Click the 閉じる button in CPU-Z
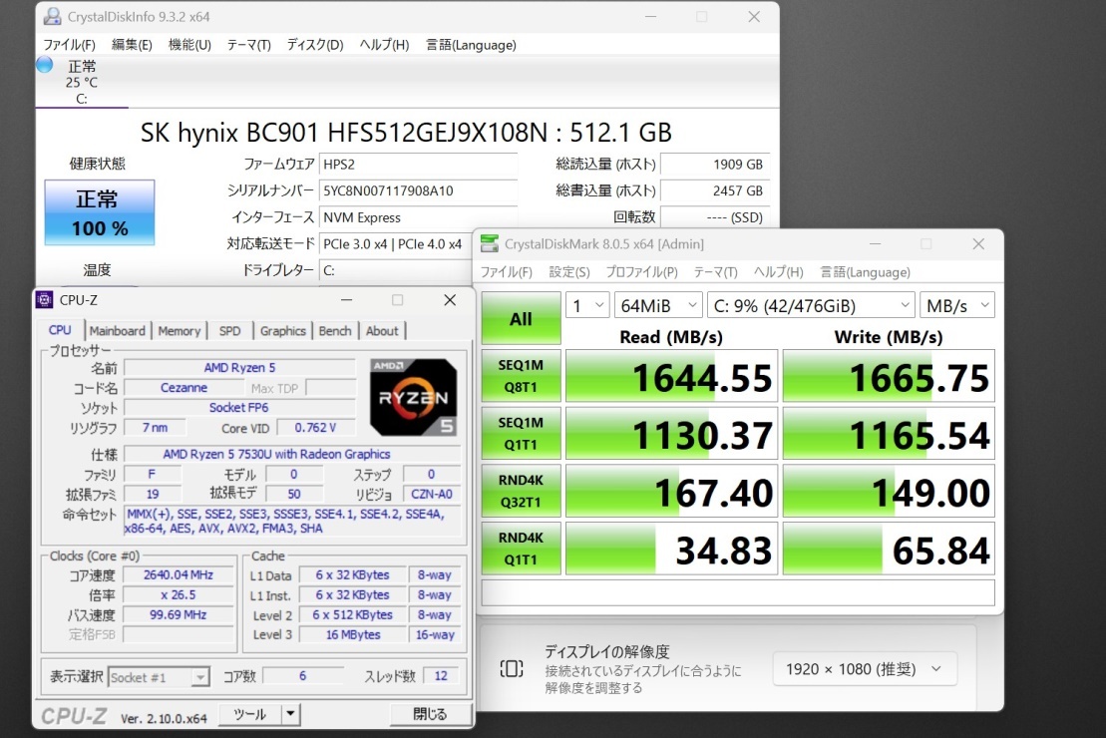Screen dimensions: 1106x738 [x=430, y=715]
